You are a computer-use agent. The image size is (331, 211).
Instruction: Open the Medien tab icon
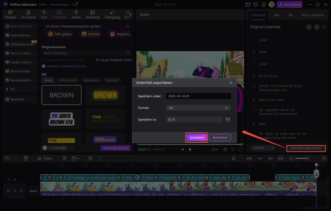tap(10, 14)
